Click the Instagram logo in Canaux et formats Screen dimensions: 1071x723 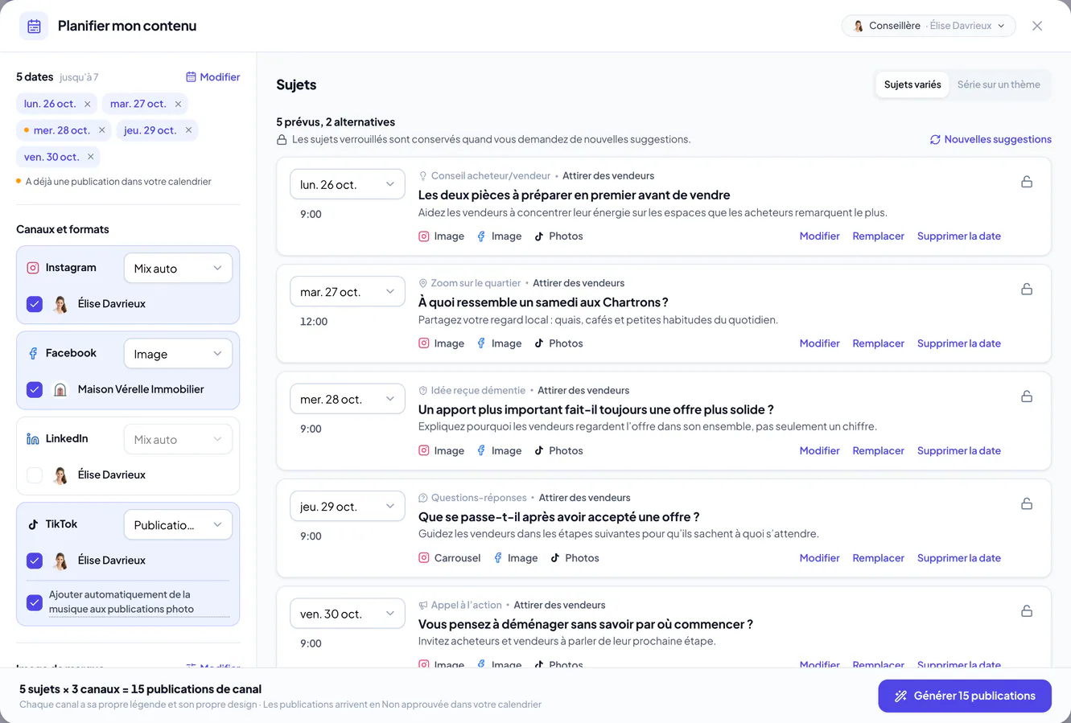pyautogui.click(x=33, y=268)
